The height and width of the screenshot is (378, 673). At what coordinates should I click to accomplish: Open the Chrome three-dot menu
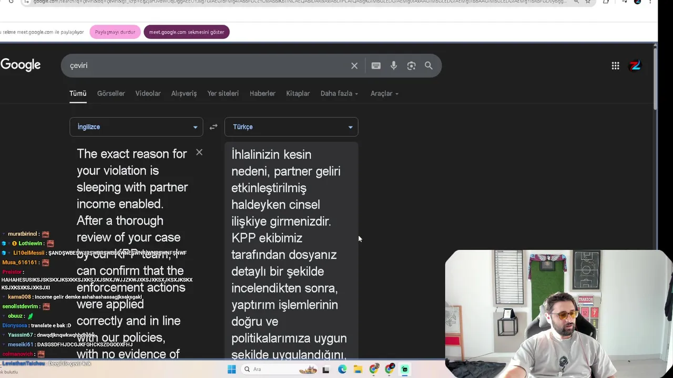(650, 2)
